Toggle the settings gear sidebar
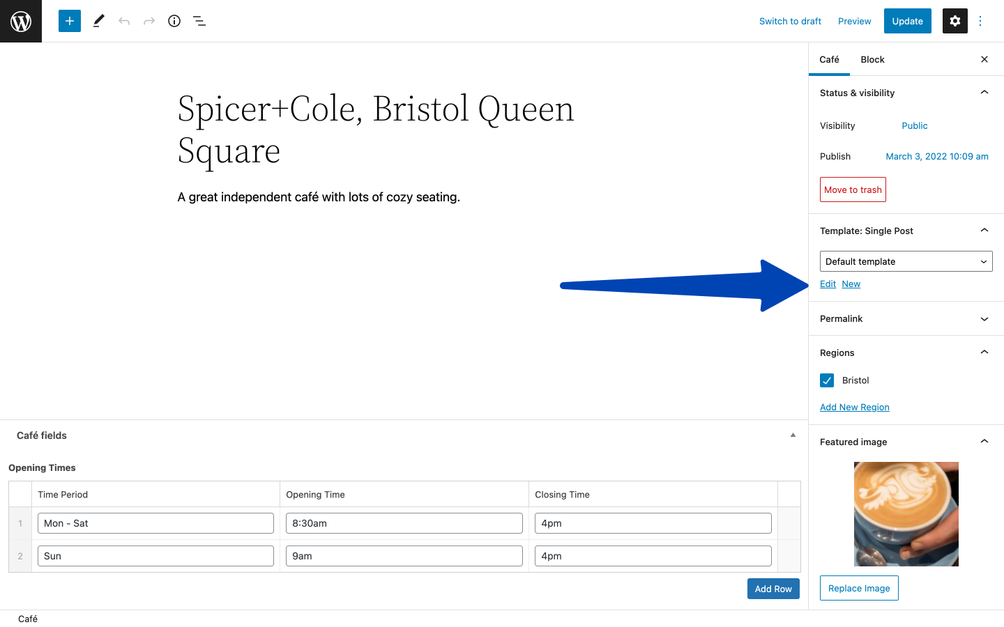 tap(955, 21)
